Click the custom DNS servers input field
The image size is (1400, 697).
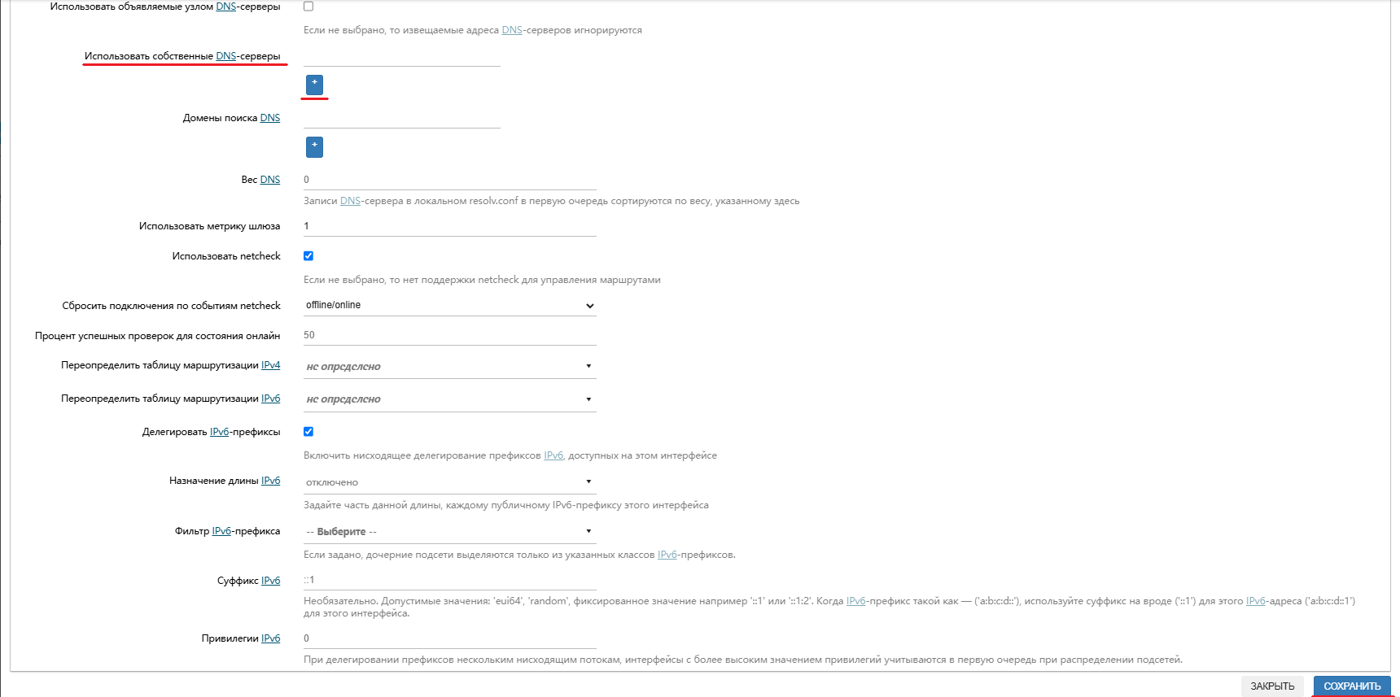pyautogui.click(x=402, y=56)
